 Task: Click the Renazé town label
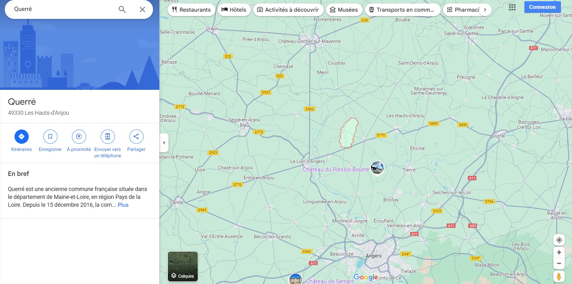(169, 62)
